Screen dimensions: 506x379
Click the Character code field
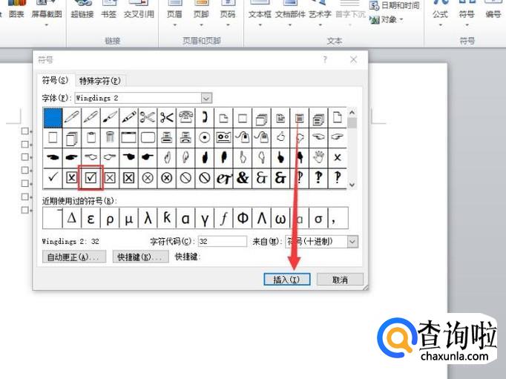point(223,242)
